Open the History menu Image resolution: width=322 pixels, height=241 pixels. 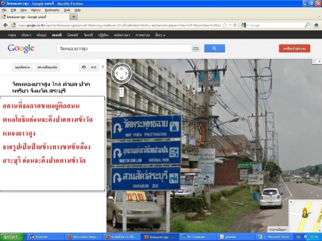click(36, 10)
